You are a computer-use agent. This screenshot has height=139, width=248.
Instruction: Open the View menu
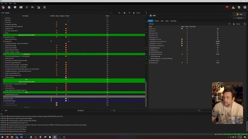click(x=6, y=3)
